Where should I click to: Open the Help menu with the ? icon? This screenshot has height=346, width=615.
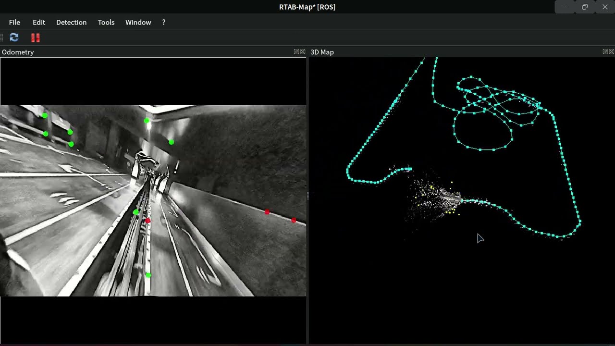point(163,22)
